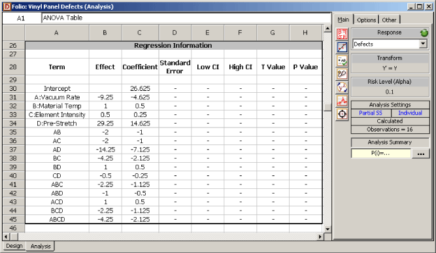Open the term selection loop icon
This screenshot has width=436, height=253.
pos(342,74)
